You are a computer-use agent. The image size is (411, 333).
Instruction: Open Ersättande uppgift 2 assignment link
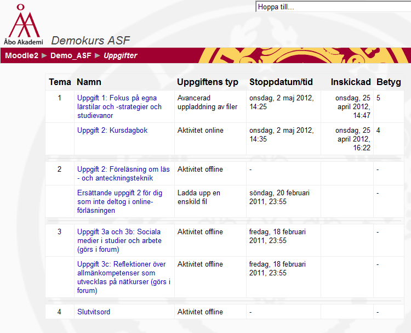click(119, 201)
